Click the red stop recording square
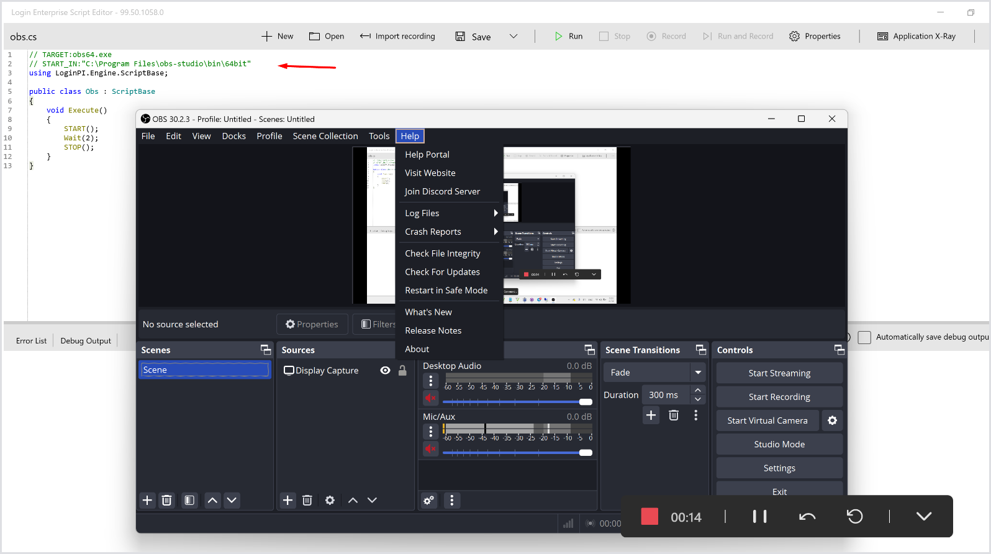 point(649,517)
